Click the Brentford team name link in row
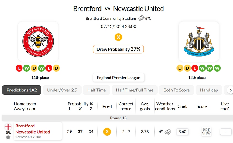This screenshot has height=143, width=233. (25, 126)
